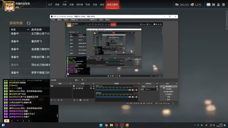The height and width of the screenshot is (128, 228).
Task: Open the OBS Help menu
Action: (x=108, y=20)
